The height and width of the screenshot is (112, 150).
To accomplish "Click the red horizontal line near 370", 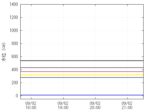I will point(82,71).
